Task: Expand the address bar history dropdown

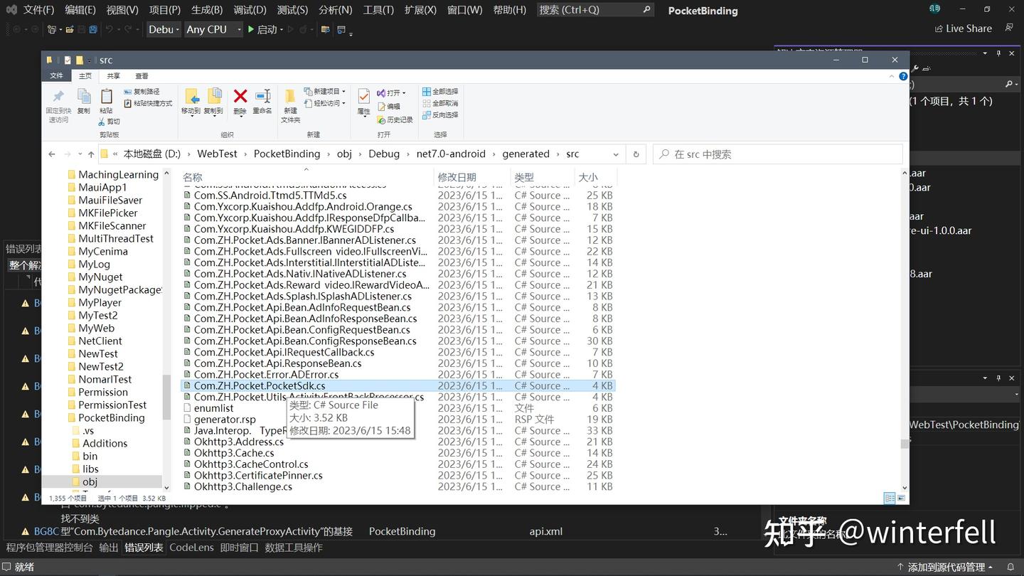Action: tap(615, 154)
